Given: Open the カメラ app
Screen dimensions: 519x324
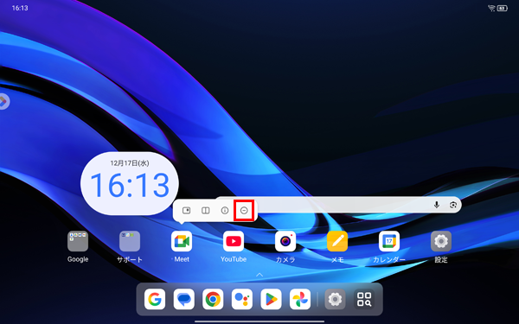Looking at the screenshot, I should pos(285,241).
